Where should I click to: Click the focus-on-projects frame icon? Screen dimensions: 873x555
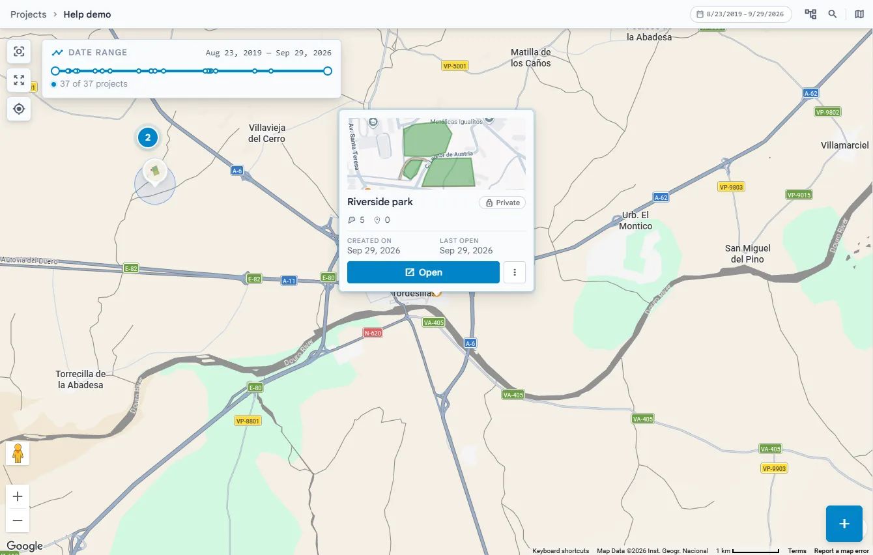[x=19, y=51]
